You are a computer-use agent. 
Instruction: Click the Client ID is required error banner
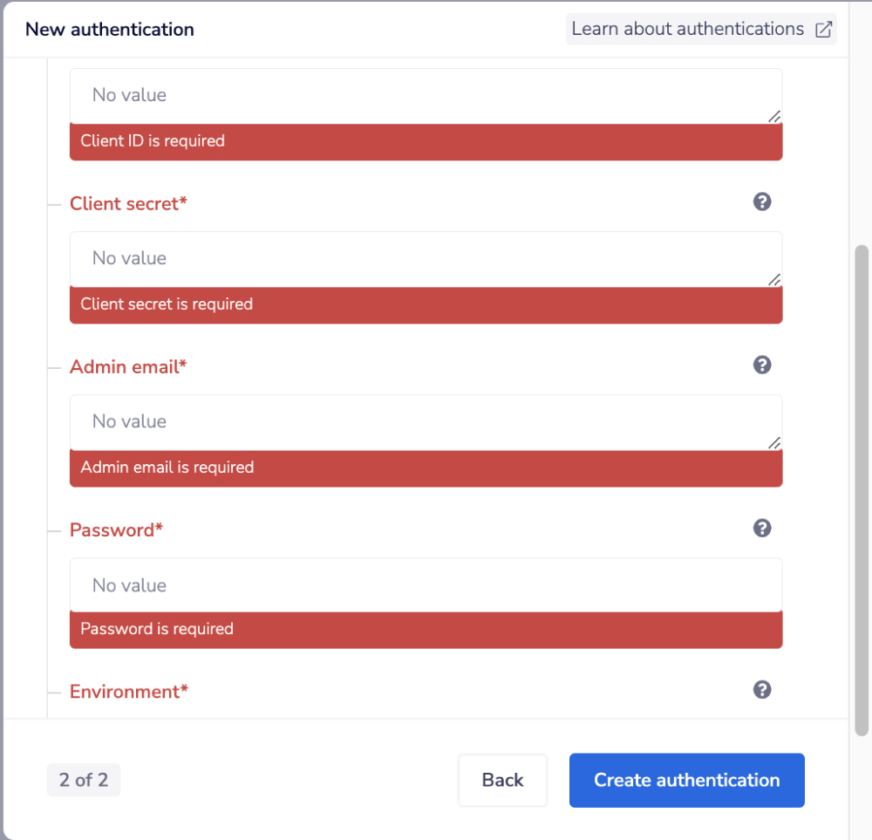pyautogui.click(x=426, y=140)
